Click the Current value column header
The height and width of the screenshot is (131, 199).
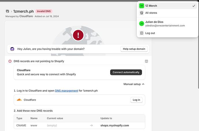click(x=55, y=118)
